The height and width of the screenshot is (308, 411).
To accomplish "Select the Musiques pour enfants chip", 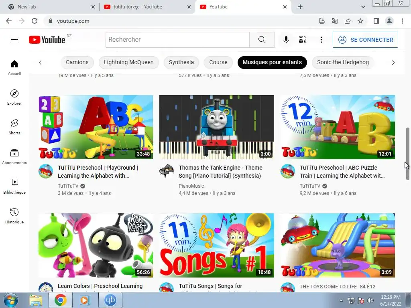I will 273,62.
